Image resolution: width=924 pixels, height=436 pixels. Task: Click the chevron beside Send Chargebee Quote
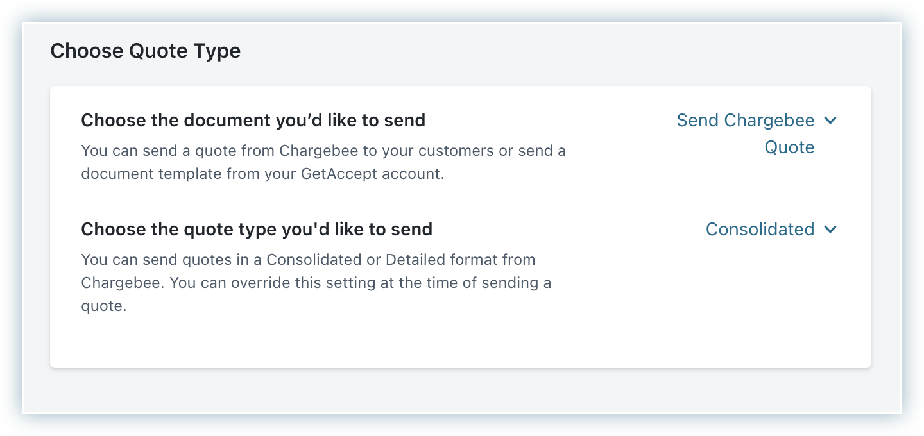click(830, 121)
